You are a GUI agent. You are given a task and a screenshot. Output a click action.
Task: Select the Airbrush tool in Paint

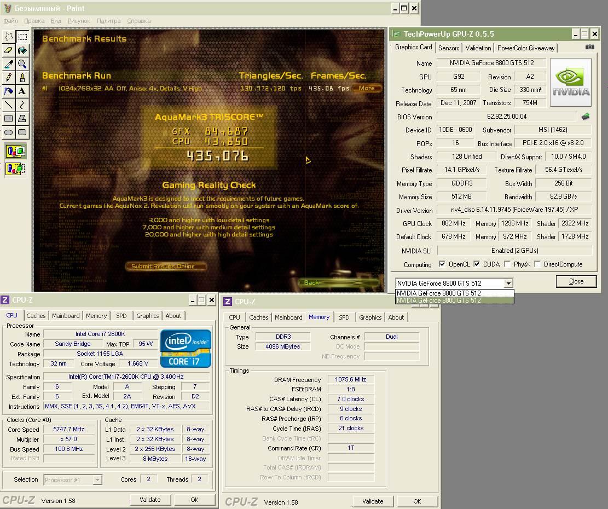click(9, 91)
